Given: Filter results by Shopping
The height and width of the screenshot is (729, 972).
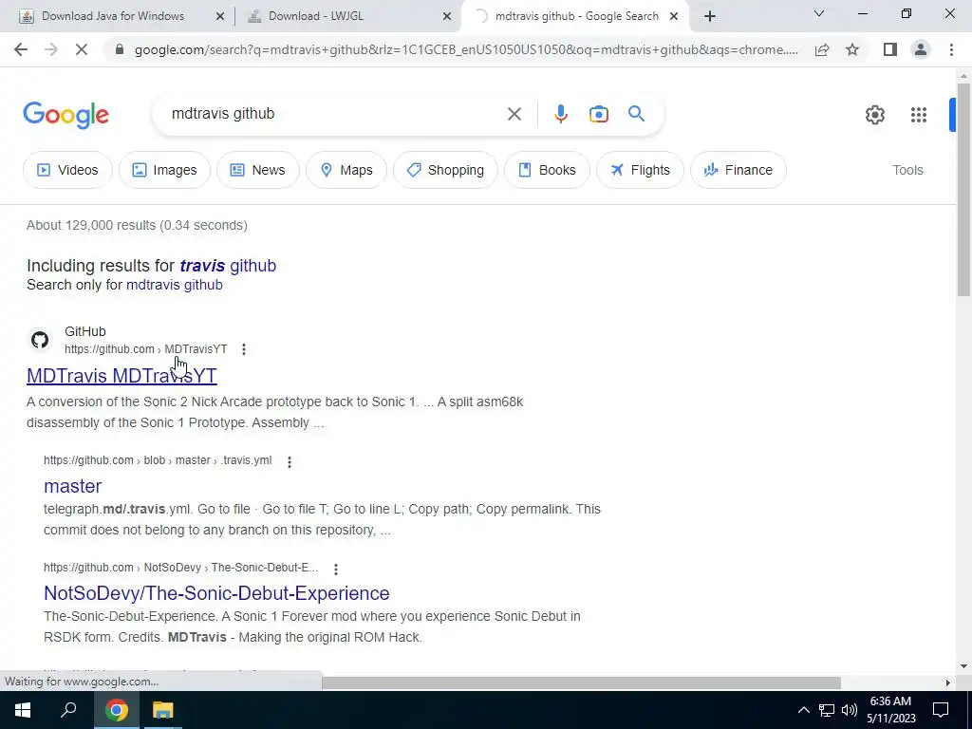Looking at the screenshot, I should click(x=445, y=170).
